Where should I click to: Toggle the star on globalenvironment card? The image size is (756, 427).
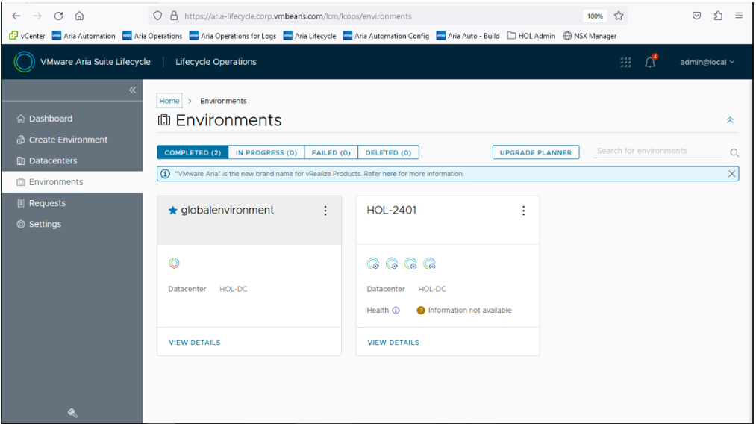pyautogui.click(x=173, y=211)
